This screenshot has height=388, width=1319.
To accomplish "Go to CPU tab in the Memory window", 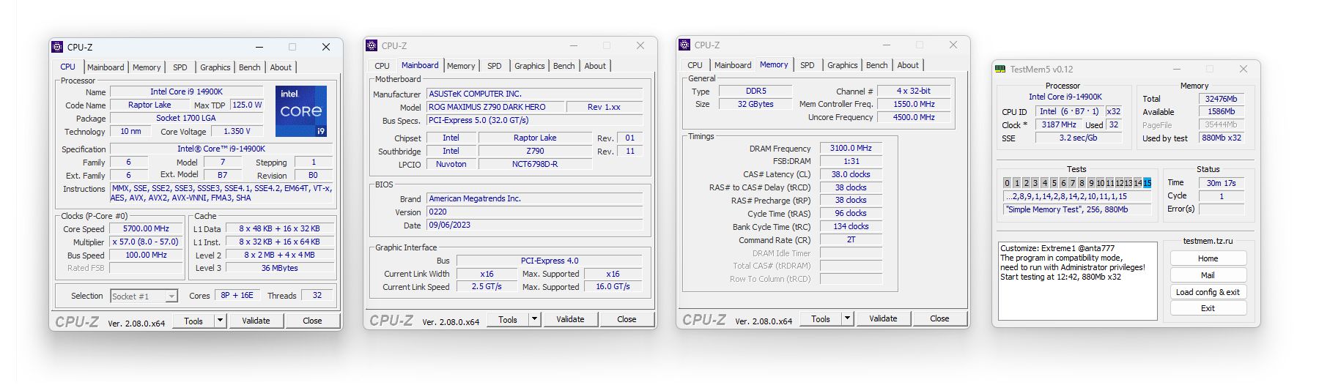I will coord(695,65).
